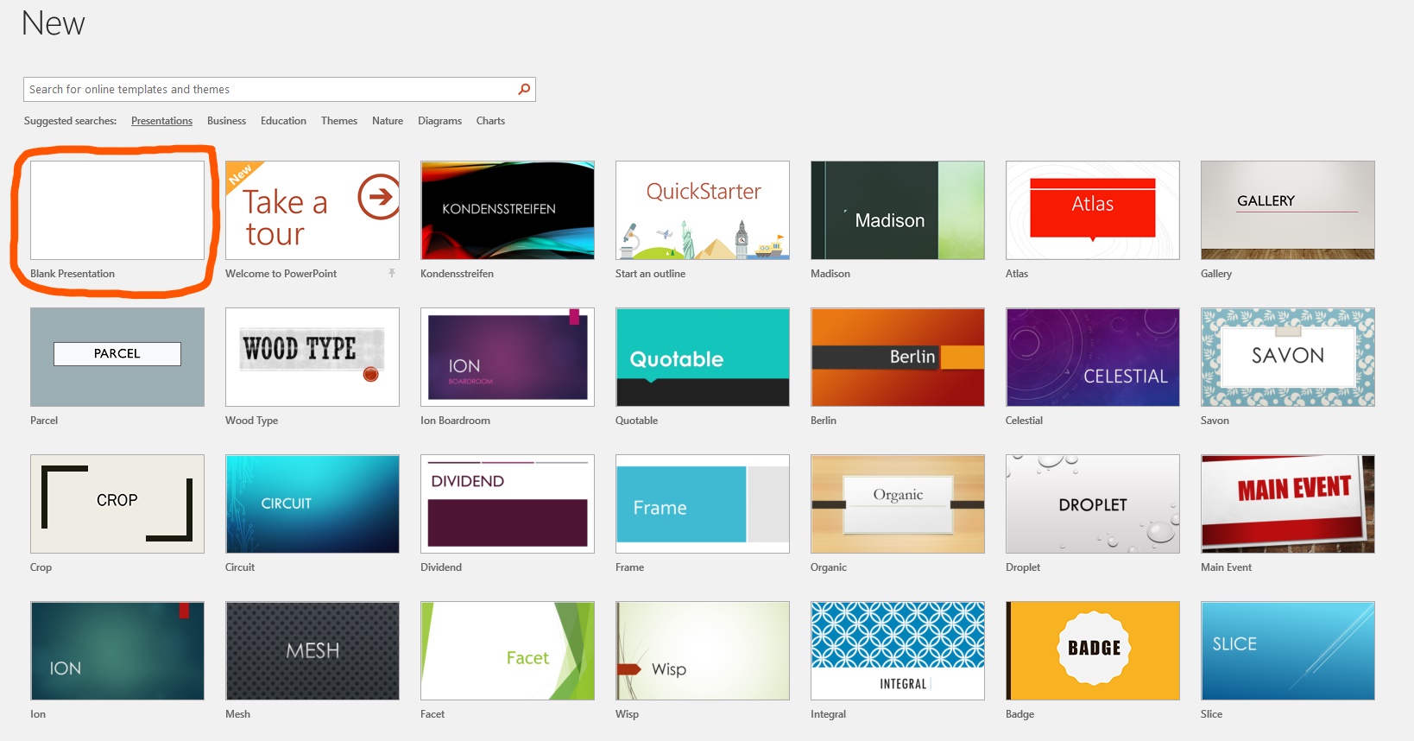Viewport: 1414px width, 741px height.
Task: Pick the Madison theme thumbnail
Action: [x=898, y=210]
